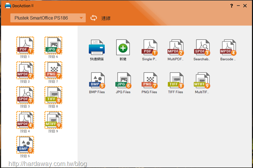Click the refresh connection arrows icon
The width and height of the screenshot is (253, 168).
(94, 18)
